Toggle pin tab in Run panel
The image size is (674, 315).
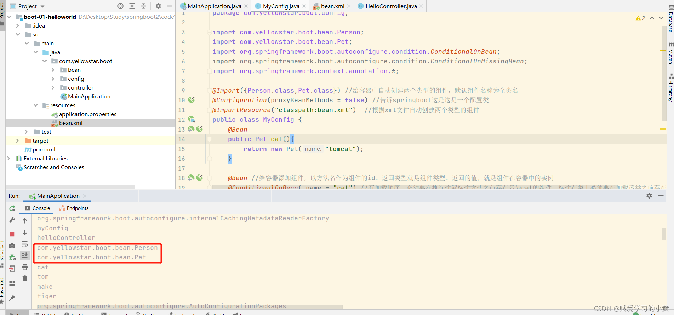[x=12, y=298]
